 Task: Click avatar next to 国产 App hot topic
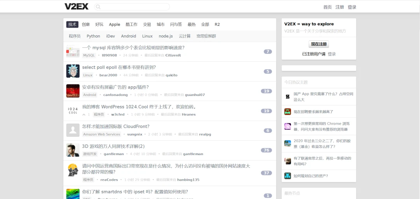[287, 96]
